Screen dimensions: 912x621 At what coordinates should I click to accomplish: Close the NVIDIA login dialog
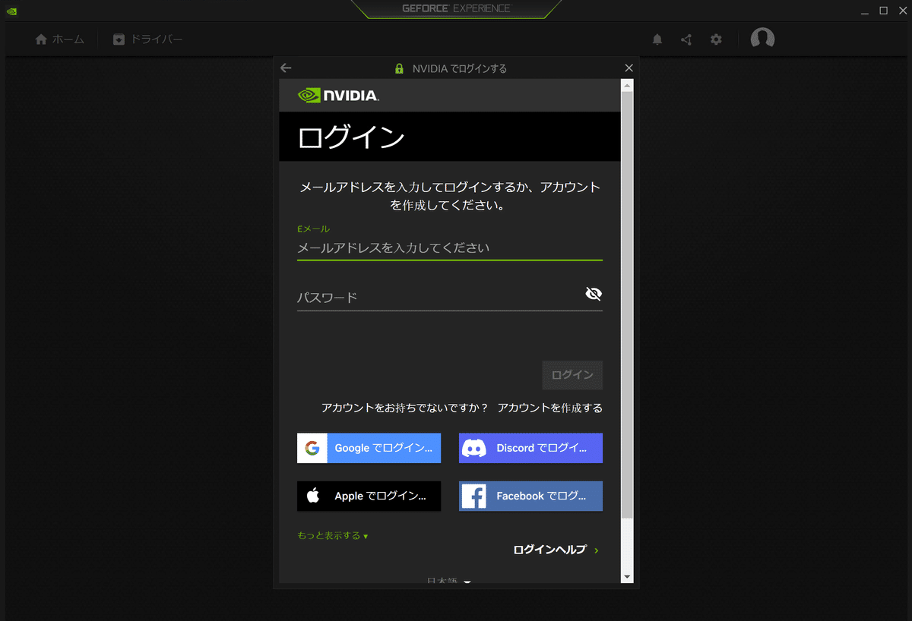(629, 68)
